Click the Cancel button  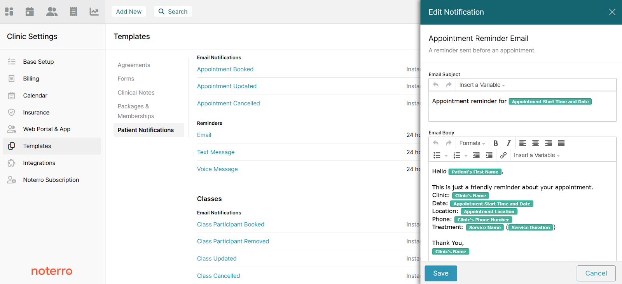tap(596, 274)
